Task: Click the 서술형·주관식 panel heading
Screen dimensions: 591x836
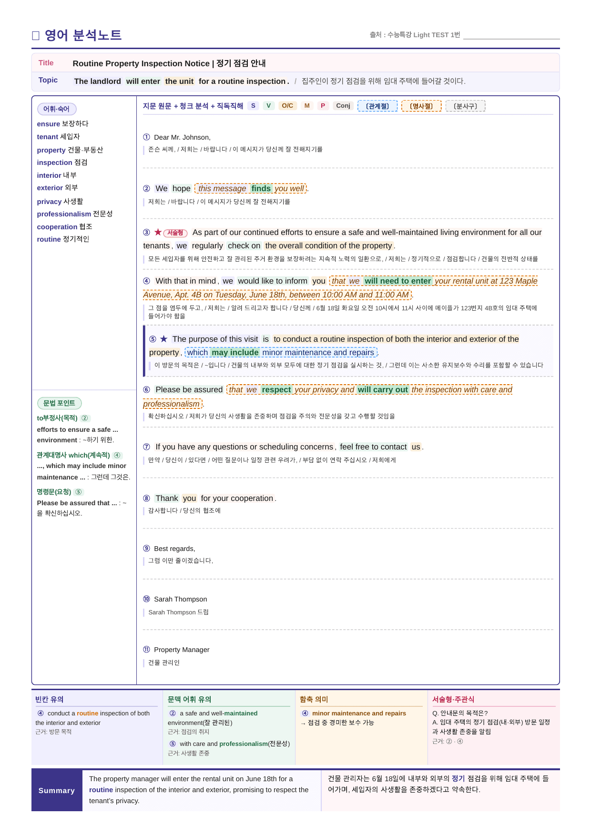Action: click(x=453, y=699)
